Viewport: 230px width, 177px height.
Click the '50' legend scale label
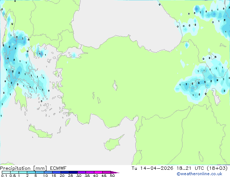click(x=112, y=176)
